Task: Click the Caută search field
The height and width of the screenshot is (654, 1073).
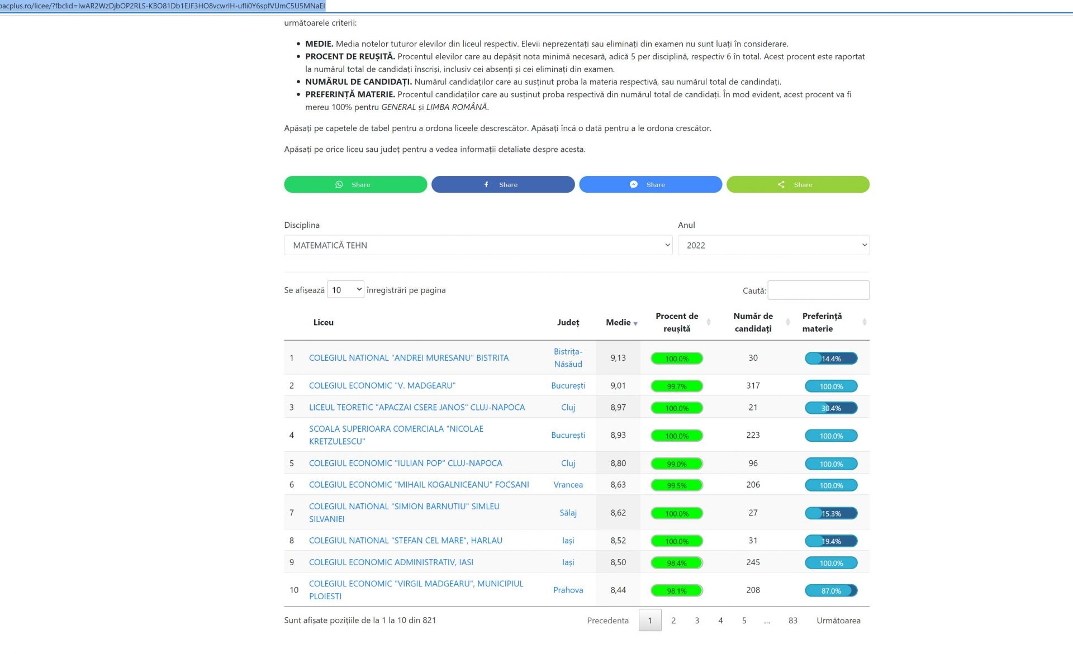Action: point(818,290)
